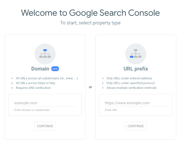Click the "Welcome to Google Search Console" title
Viewport: 182px width, 143px height.
(90, 13)
